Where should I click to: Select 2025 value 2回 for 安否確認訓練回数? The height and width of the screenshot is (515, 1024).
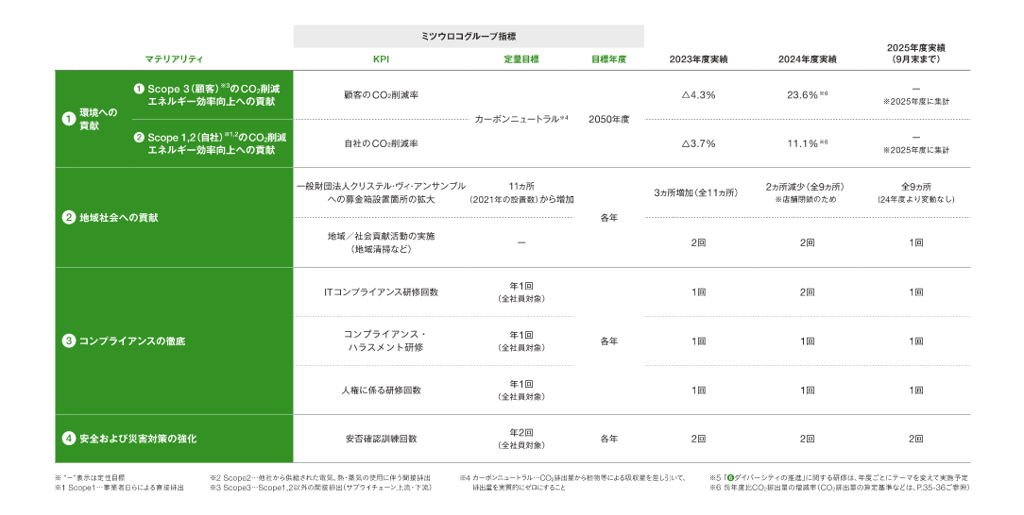pyautogui.click(x=915, y=439)
